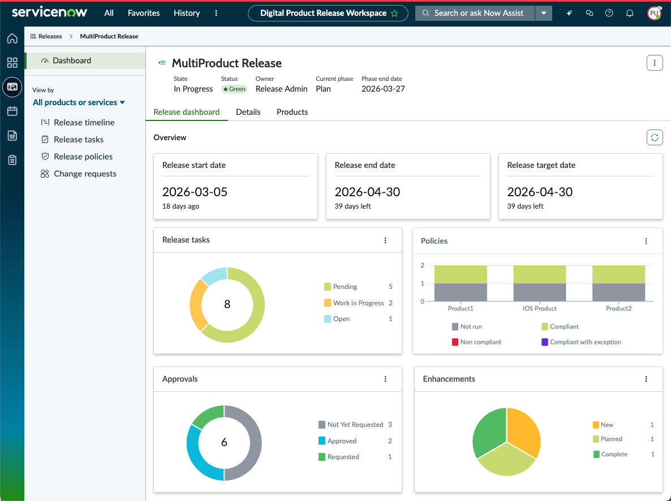Click the Non compliant legend swatch

click(x=455, y=342)
